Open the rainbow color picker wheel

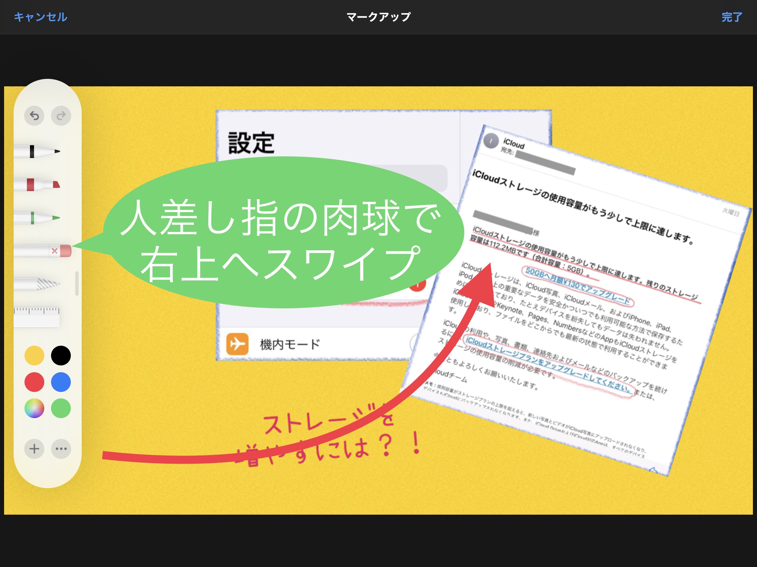[x=34, y=408]
